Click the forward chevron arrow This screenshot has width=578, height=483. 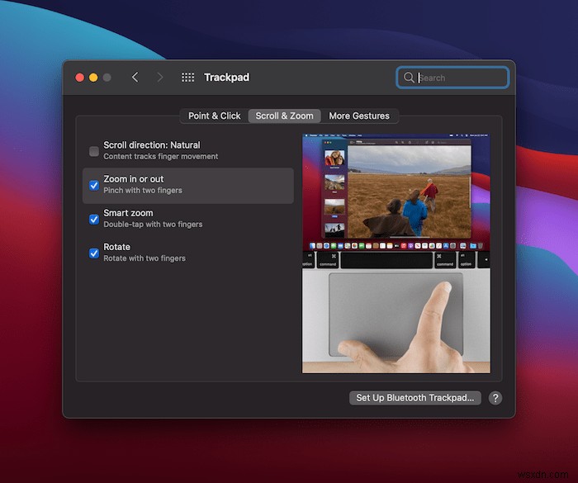(159, 77)
